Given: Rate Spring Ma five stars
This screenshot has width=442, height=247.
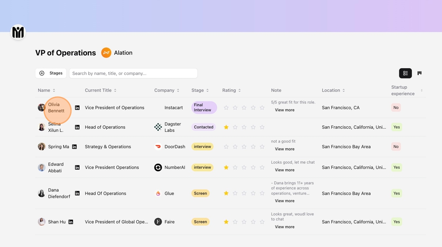Looking at the screenshot, I should click(x=262, y=147).
